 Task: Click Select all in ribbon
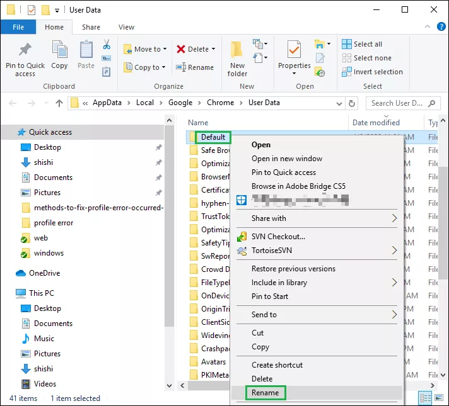(362, 44)
